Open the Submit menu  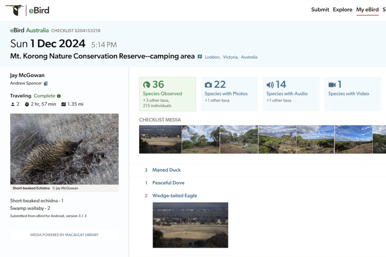pos(320,9)
